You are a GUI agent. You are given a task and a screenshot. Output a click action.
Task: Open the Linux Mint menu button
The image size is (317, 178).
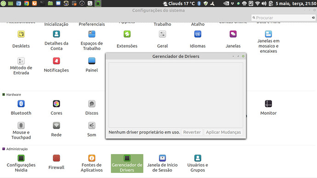point(3,3)
